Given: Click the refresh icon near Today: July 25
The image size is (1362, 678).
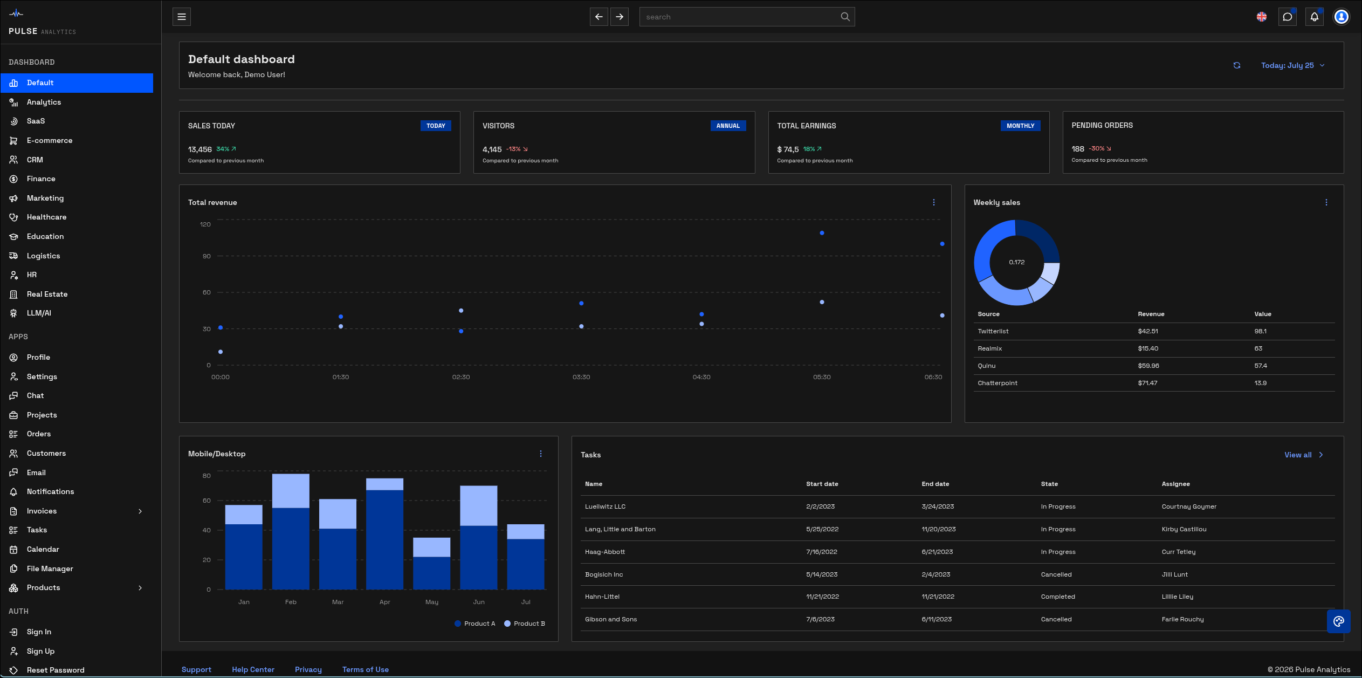Looking at the screenshot, I should pos(1236,65).
